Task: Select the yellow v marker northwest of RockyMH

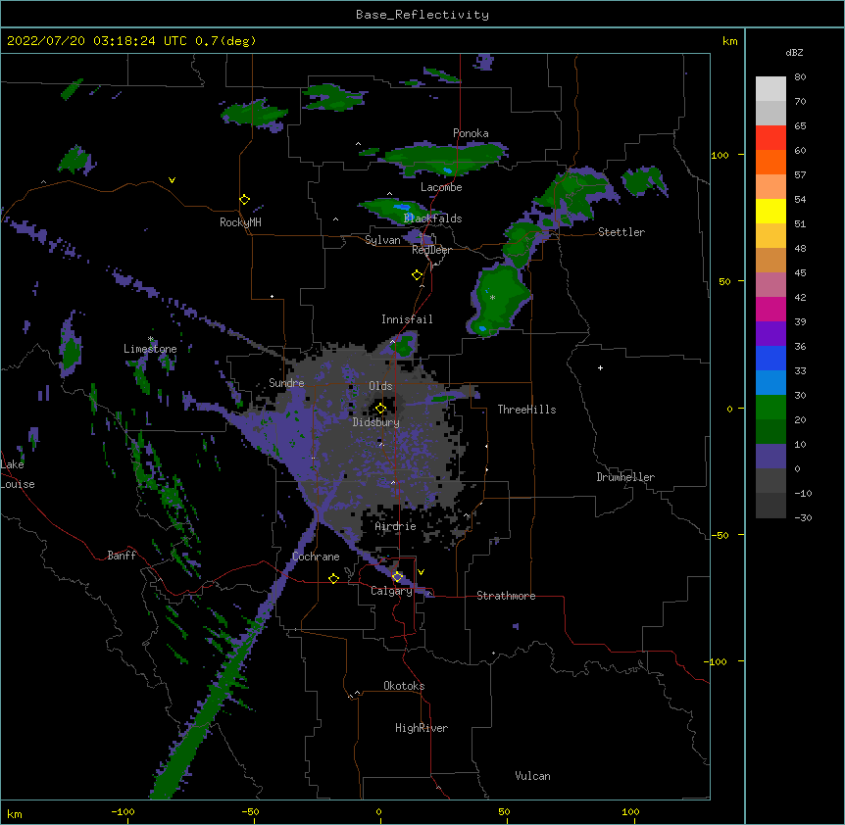Action: tap(172, 180)
